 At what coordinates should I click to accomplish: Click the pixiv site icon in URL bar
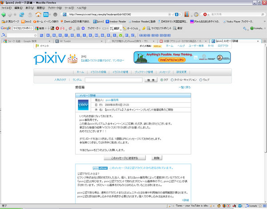[65, 15]
